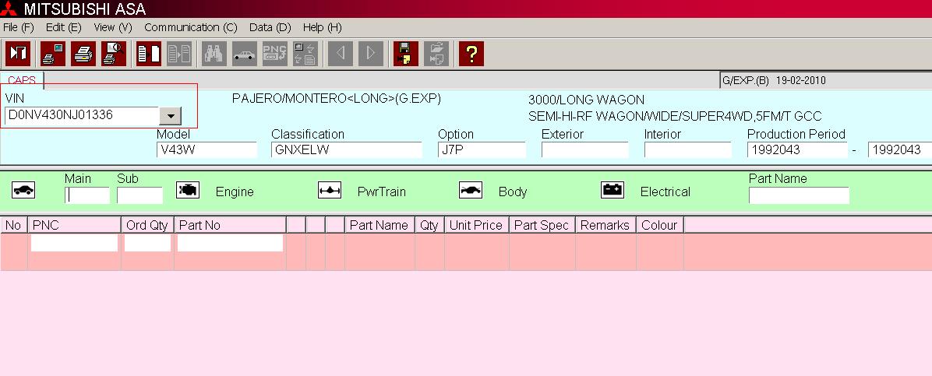Image resolution: width=932 pixels, height=376 pixels.
Task: Open the Data menu
Action: click(x=270, y=27)
